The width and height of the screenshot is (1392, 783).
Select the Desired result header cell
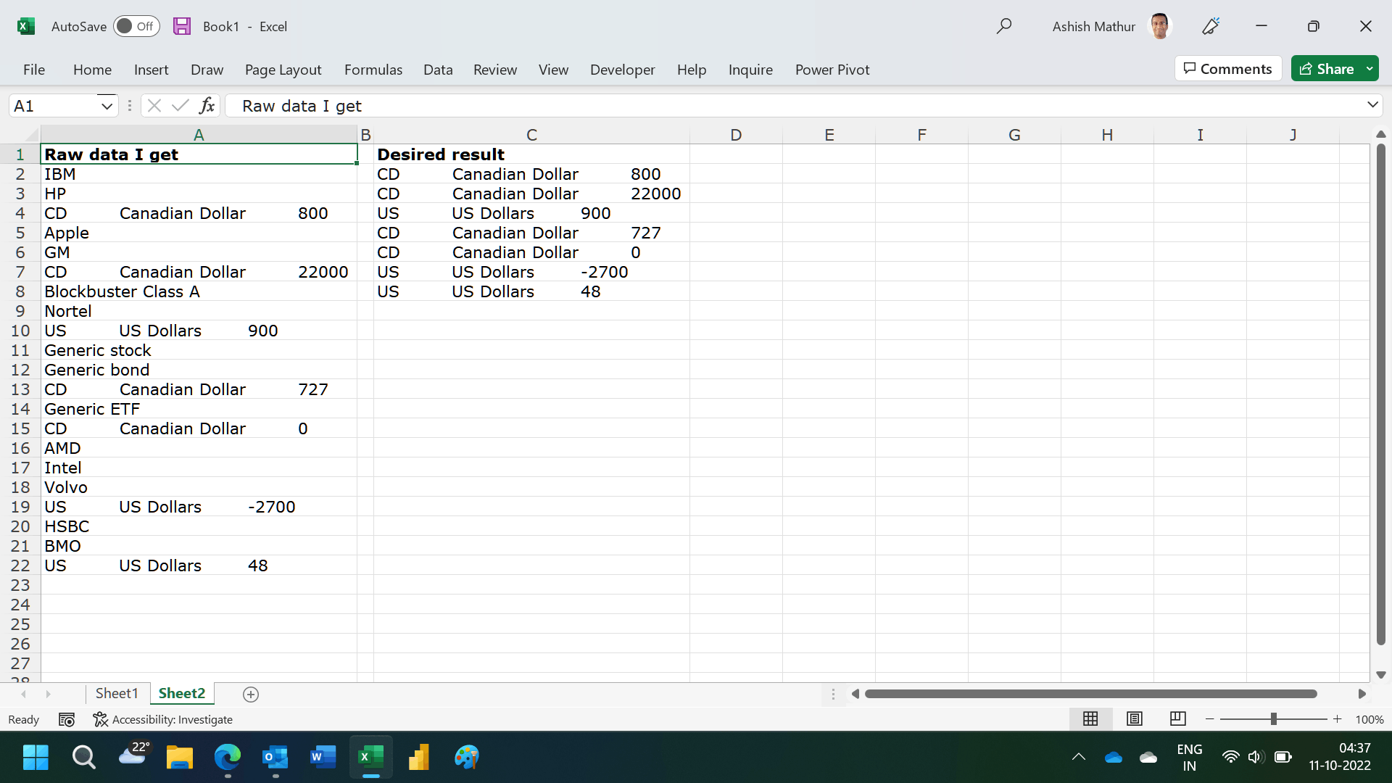[x=531, y=154]
